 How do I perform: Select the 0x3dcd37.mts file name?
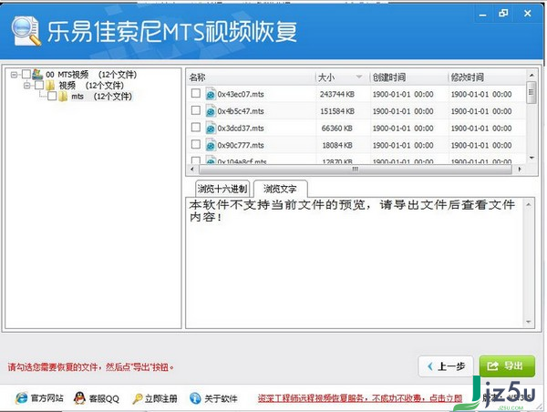point(241,129)
